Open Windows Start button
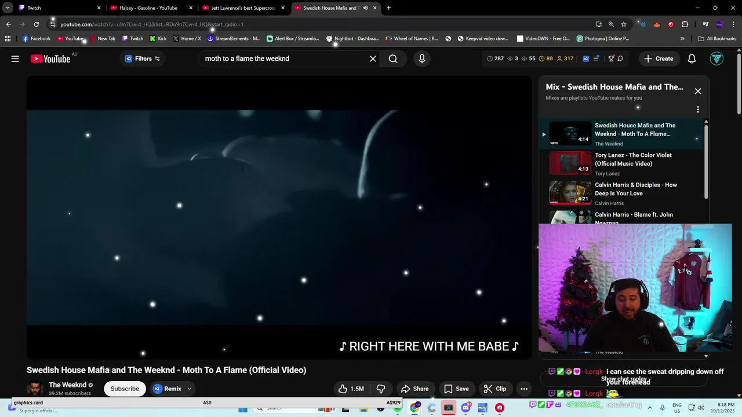This screenshot has width=742, height=417. pyautogui.click(x=243, y=408)
